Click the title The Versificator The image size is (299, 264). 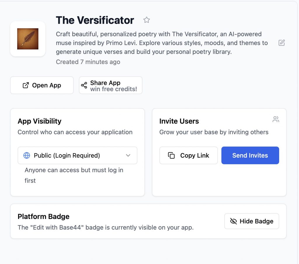[x=95, y=20]
